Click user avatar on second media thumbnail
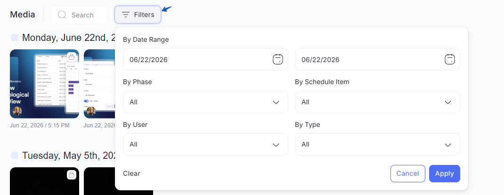This screenshot has height=195, width=504. (91, 111)
